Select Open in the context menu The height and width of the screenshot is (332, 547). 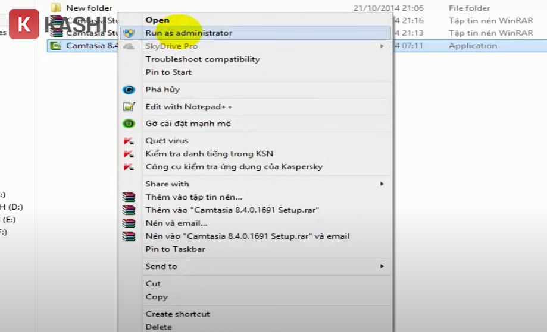[x=157, y=20]
